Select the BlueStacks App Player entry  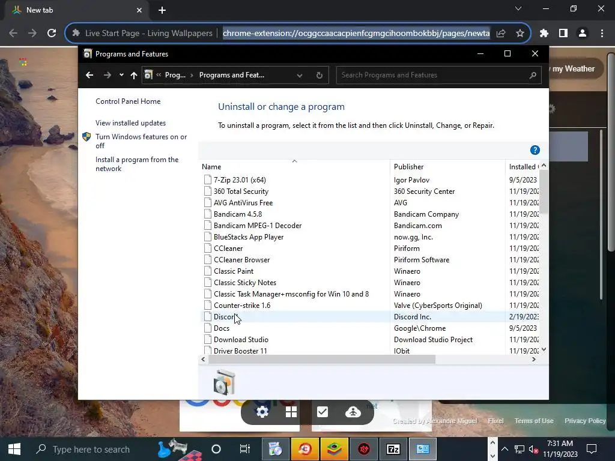click(x=248, y=237)
